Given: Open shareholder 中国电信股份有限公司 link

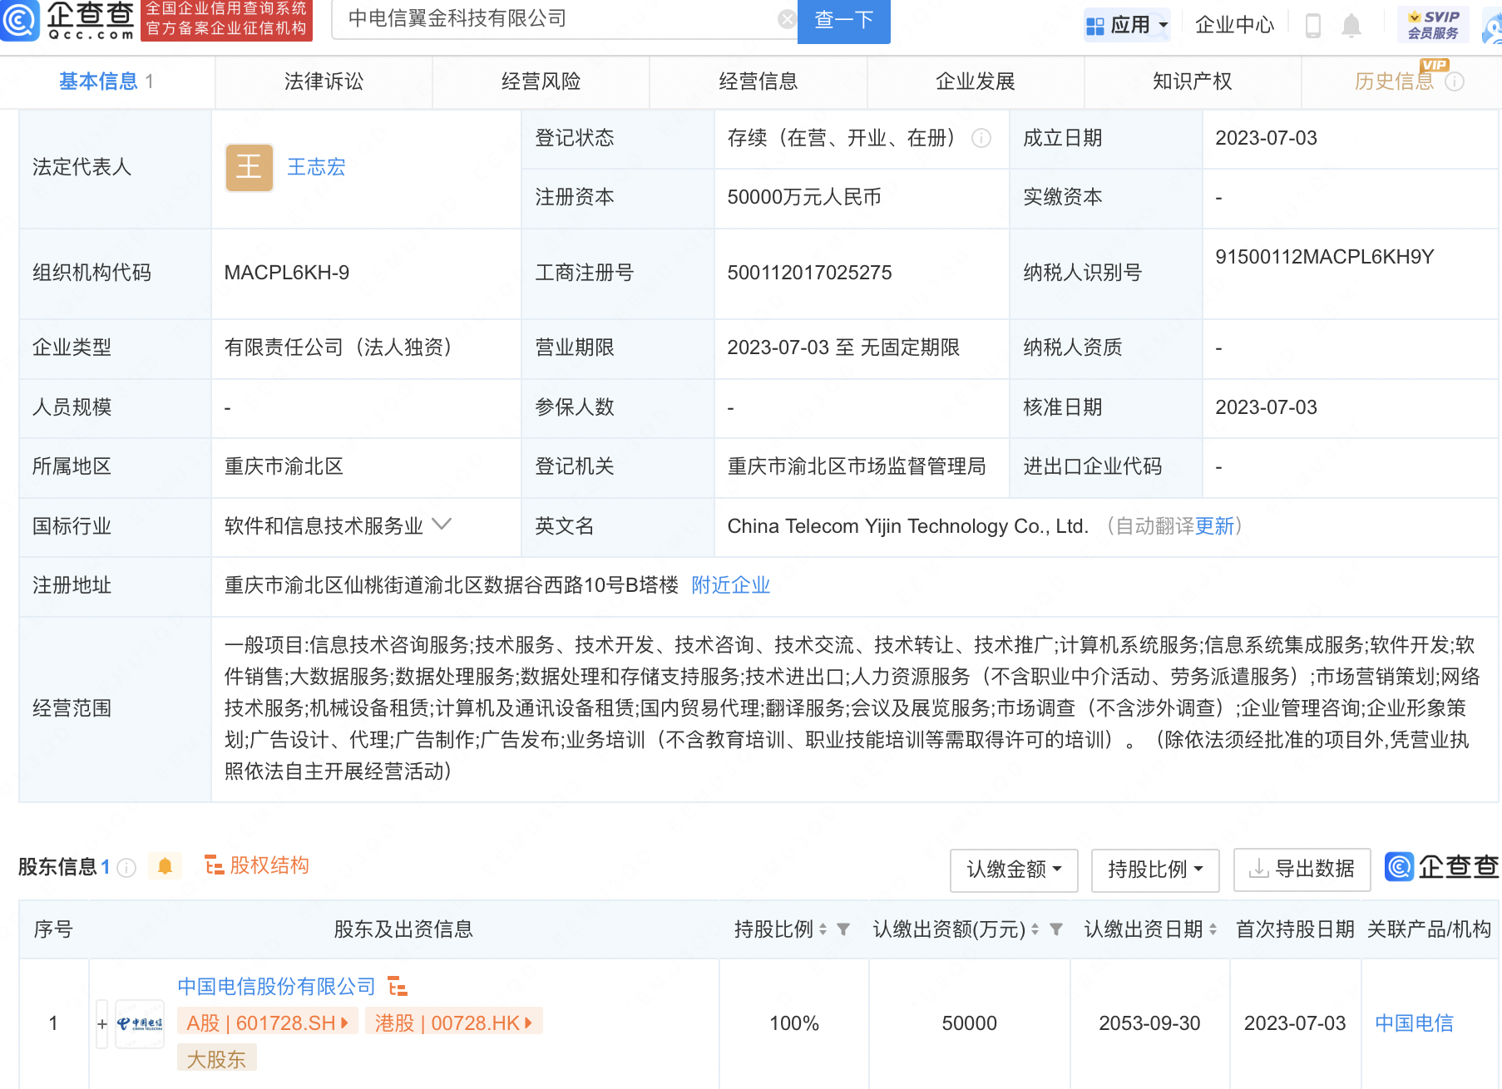Looking at the screenshot, I should [x=276, y=987].
